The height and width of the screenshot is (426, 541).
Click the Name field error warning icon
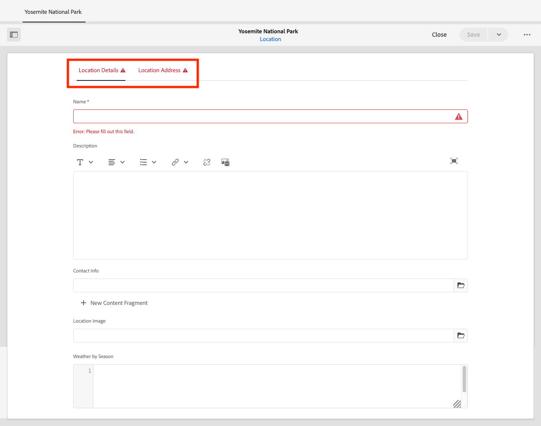click(459, 116)
